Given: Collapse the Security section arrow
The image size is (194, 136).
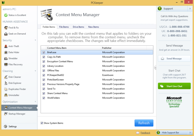Looking at the screenshot, I should pyautogui.click(x=35, y=40).
